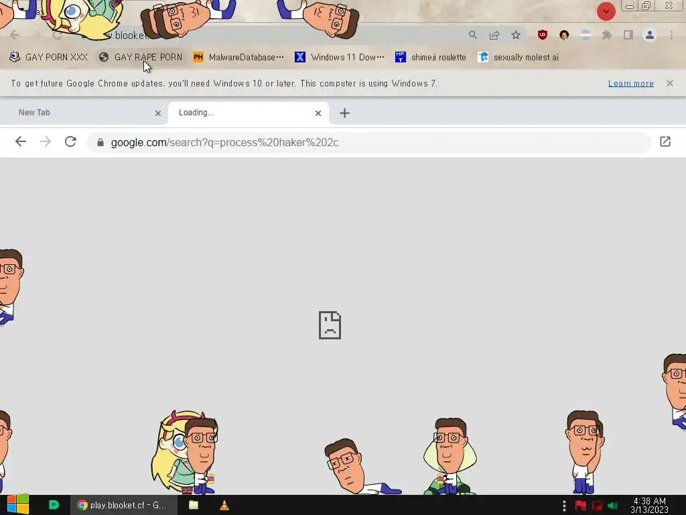
Task: Open the Chrome profile avatar button
Action: tap(650, 35)
